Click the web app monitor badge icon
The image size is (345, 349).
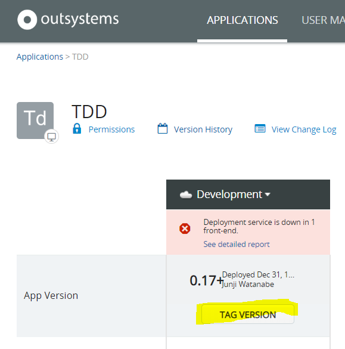(52, 137)
